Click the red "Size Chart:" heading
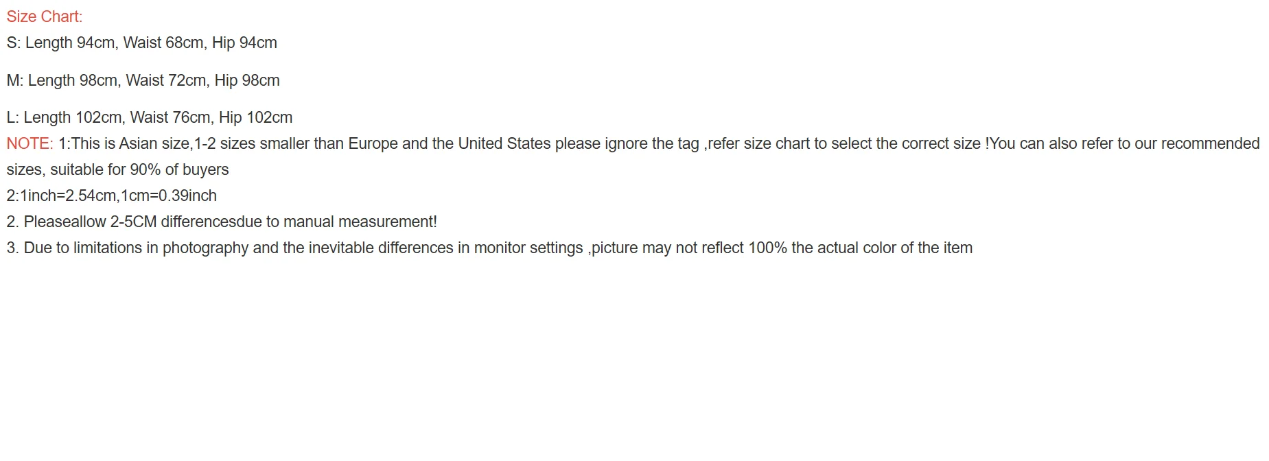Screen dimensions: 1269x461 click(45, 16)
